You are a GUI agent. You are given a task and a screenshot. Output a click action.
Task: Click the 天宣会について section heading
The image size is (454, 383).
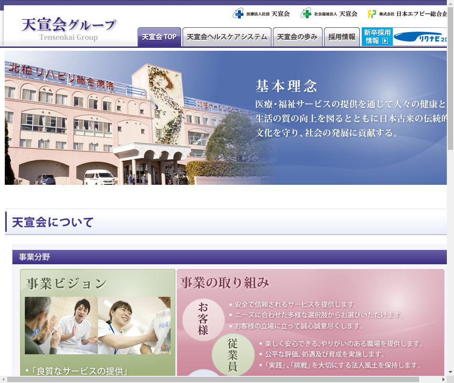coord(53,222)
